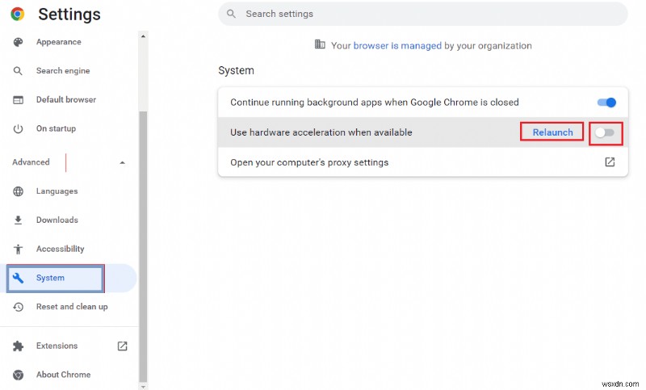
Task: Click the Chrome logo beside Settings
Action: point(18,14)
